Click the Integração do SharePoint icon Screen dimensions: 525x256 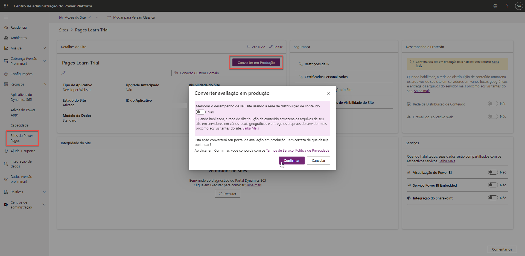tap(409, 198)
